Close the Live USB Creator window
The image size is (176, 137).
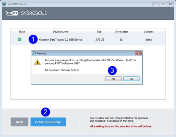pyautogui.click(x=170, y=4)
